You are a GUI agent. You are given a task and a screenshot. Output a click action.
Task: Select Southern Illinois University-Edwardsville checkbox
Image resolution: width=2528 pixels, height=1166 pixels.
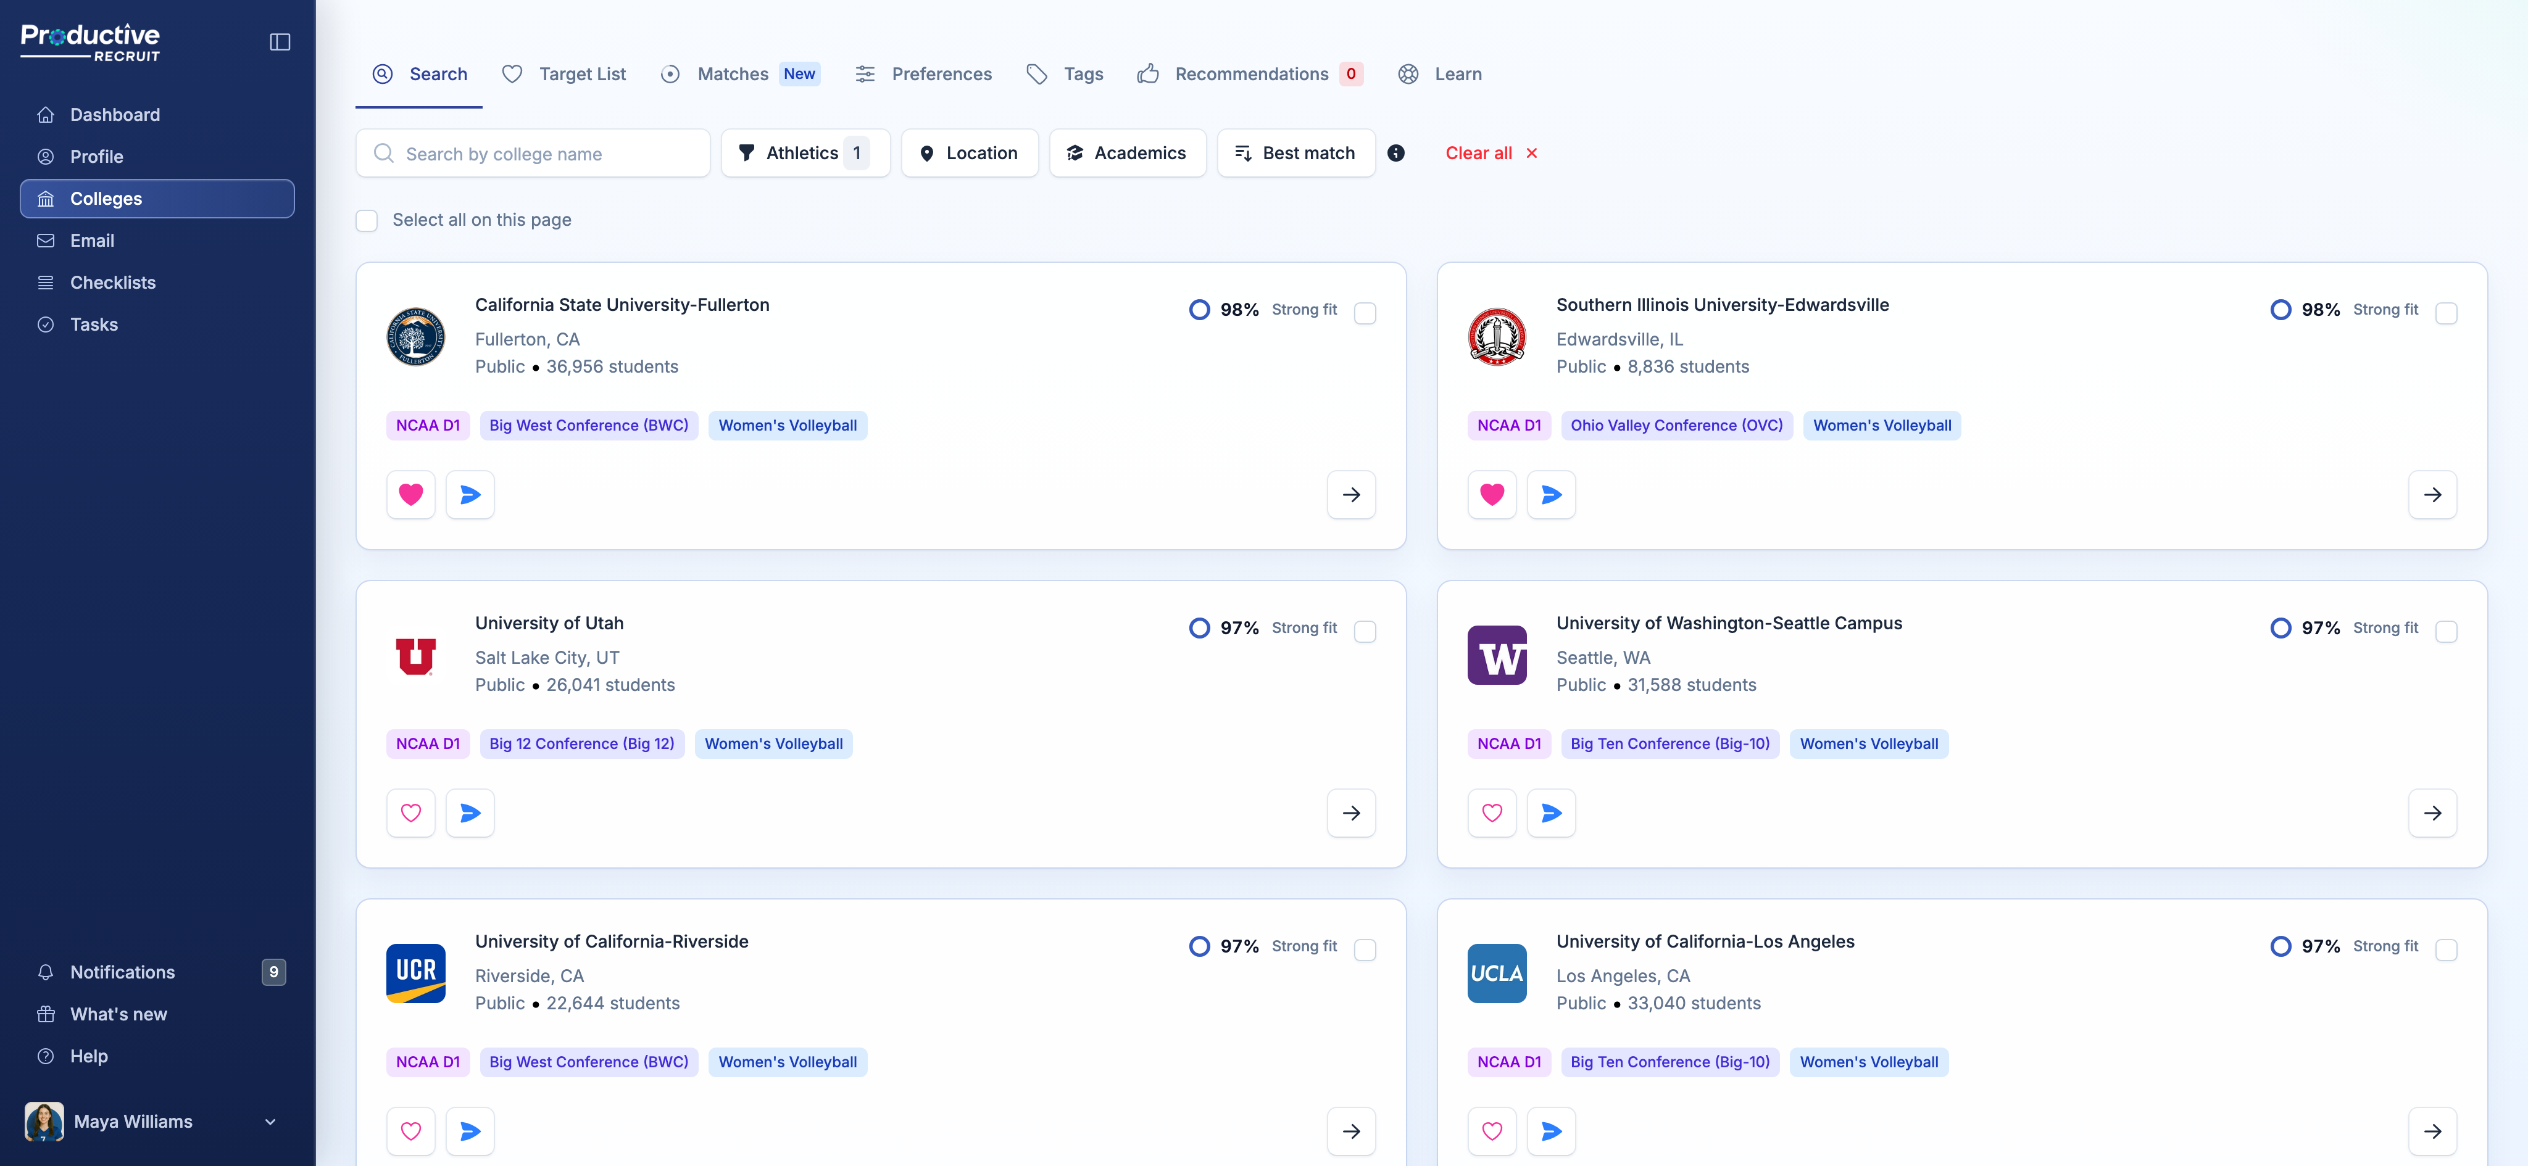[x=2445, y=313]
